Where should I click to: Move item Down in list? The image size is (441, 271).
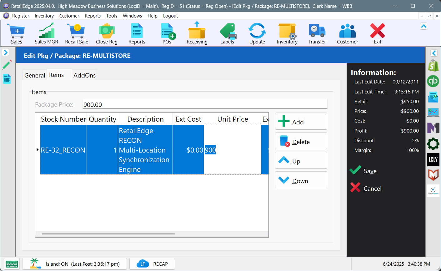301,180
